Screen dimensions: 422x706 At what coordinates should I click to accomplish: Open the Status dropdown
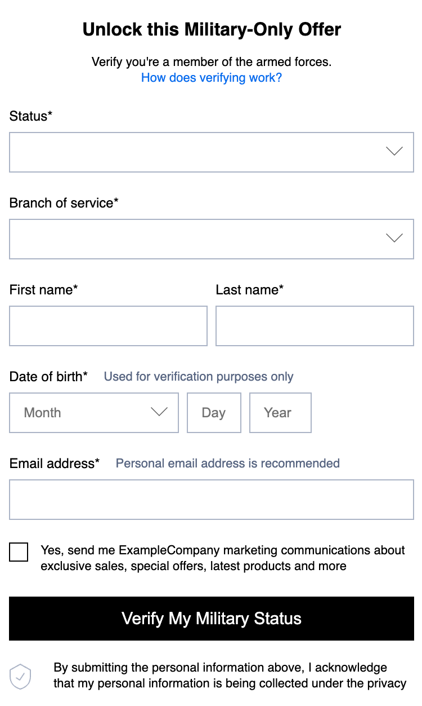click(x=212, y=152)
